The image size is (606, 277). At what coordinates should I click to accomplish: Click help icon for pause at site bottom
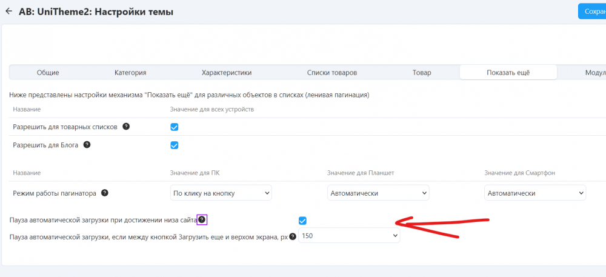pos(202,219)
